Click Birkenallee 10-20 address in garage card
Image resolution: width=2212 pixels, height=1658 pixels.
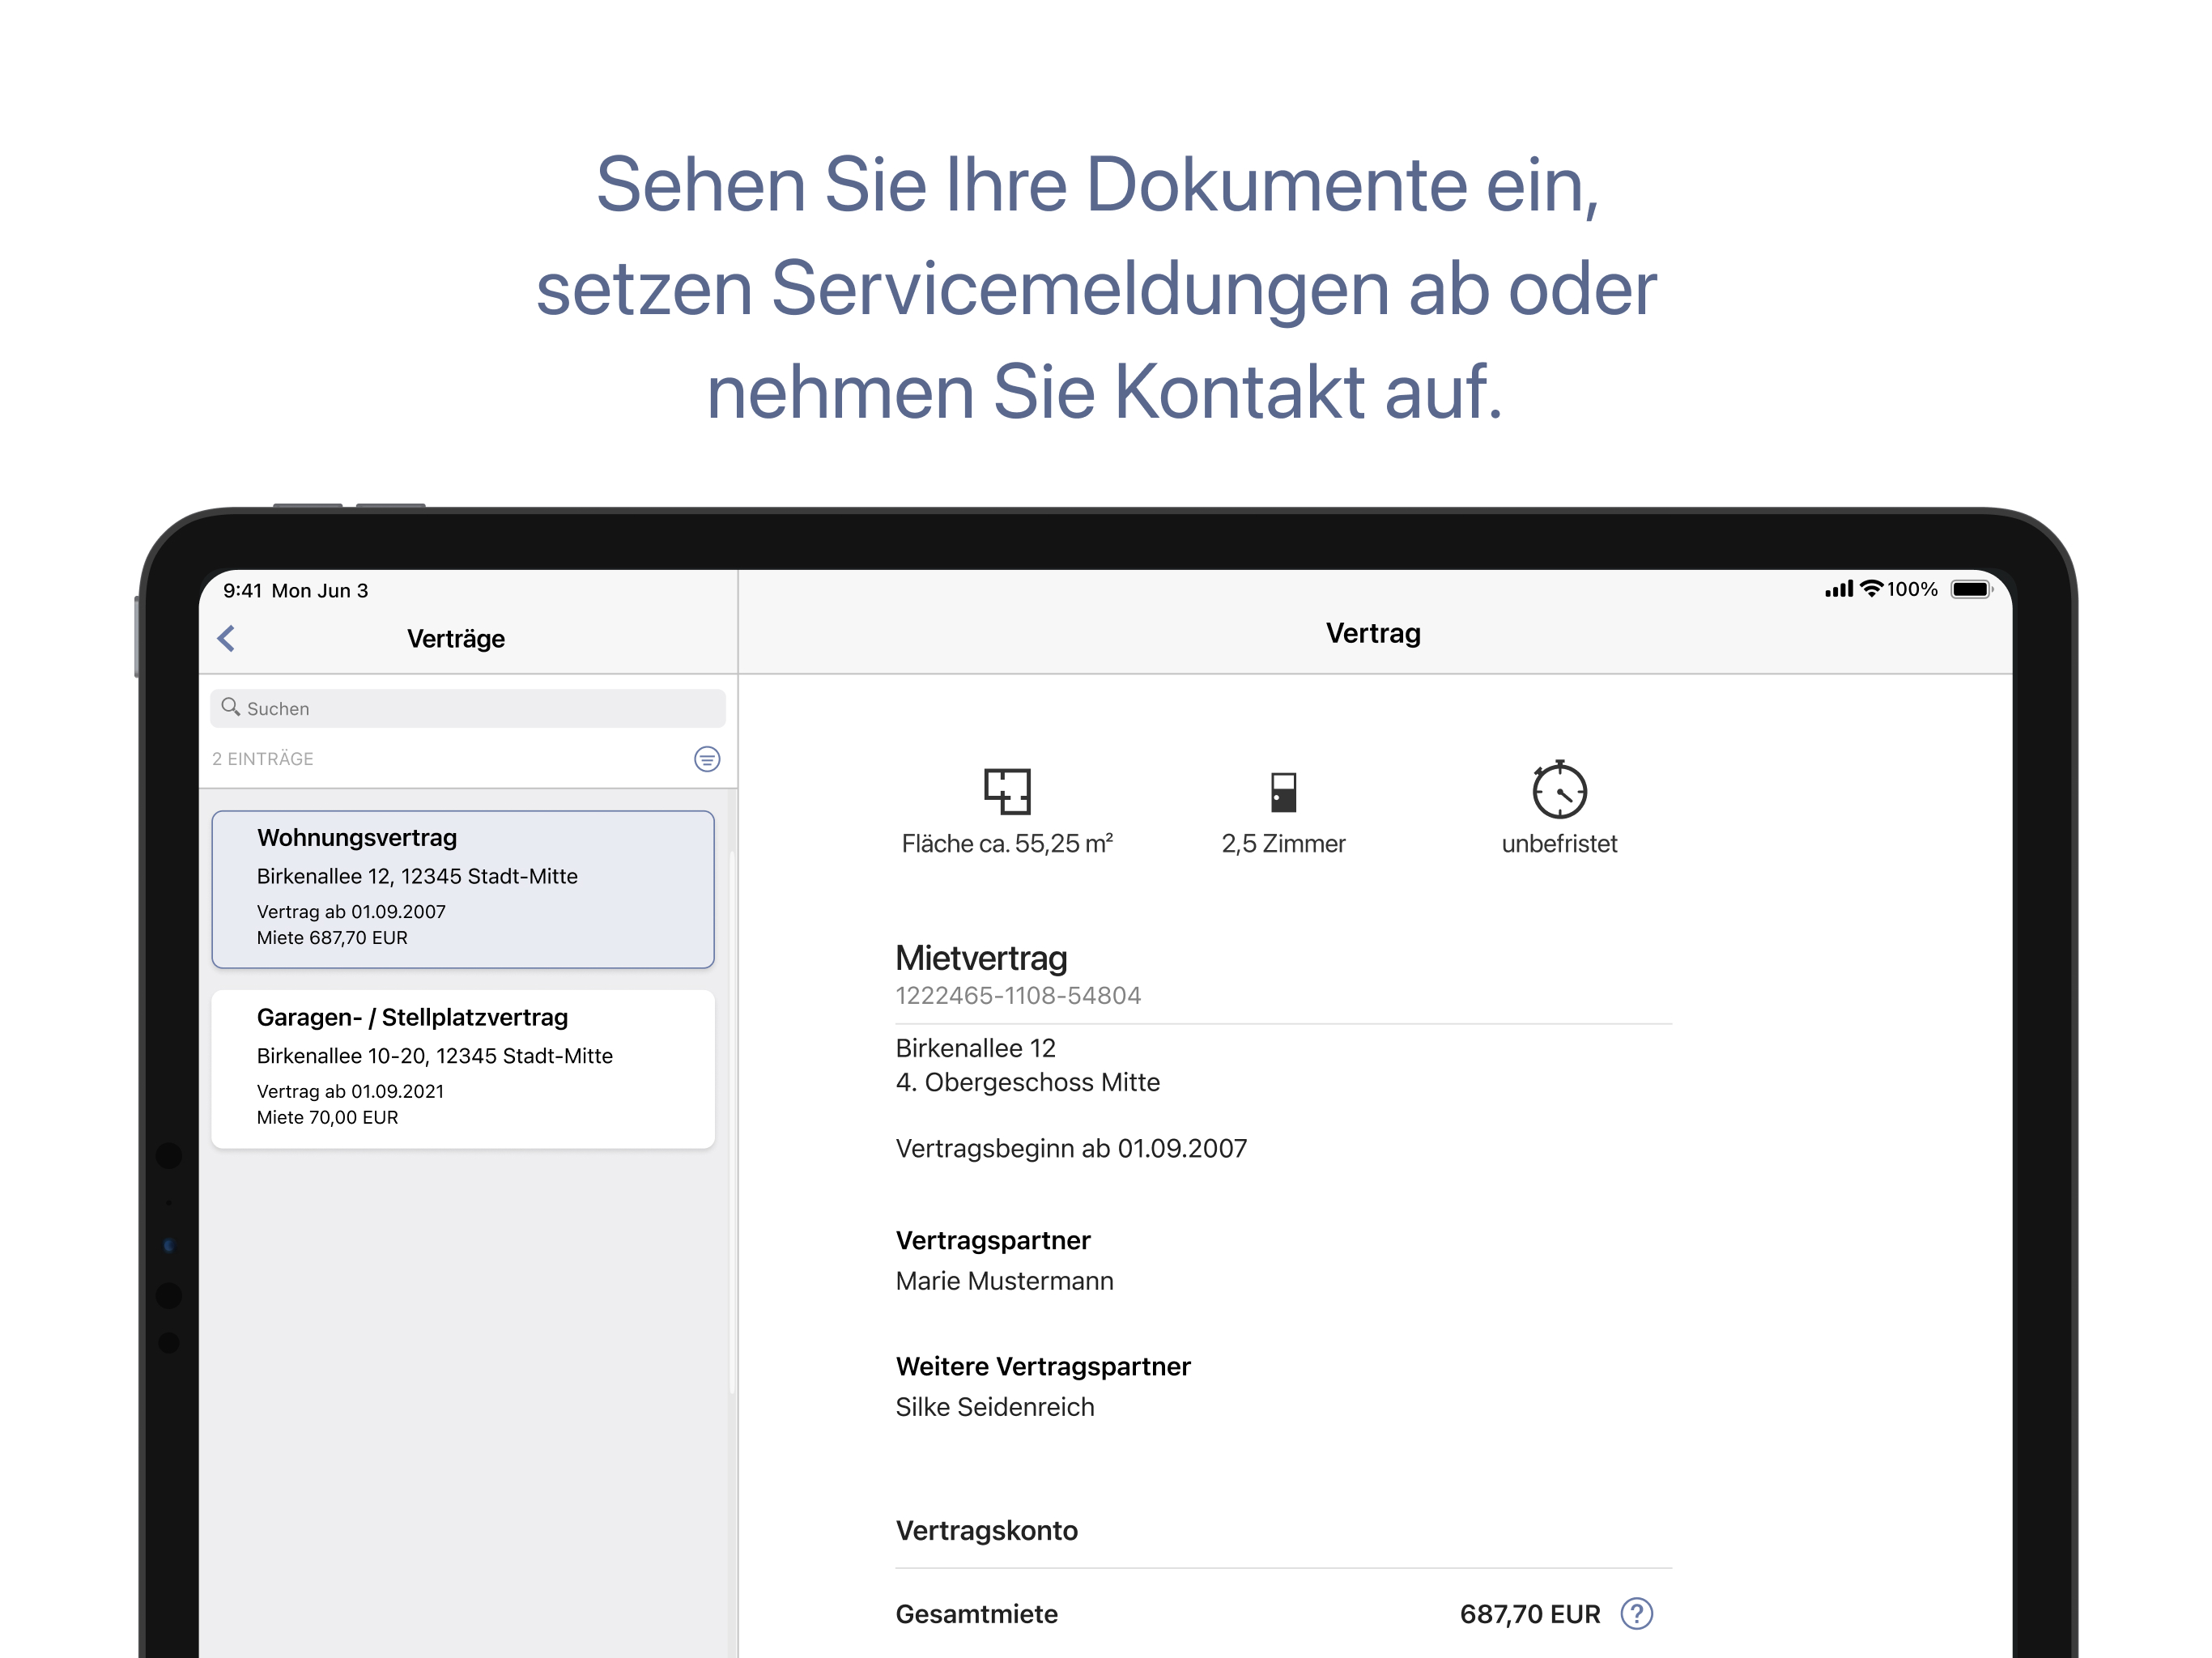pyautogui.click(x=434, y=1056)
